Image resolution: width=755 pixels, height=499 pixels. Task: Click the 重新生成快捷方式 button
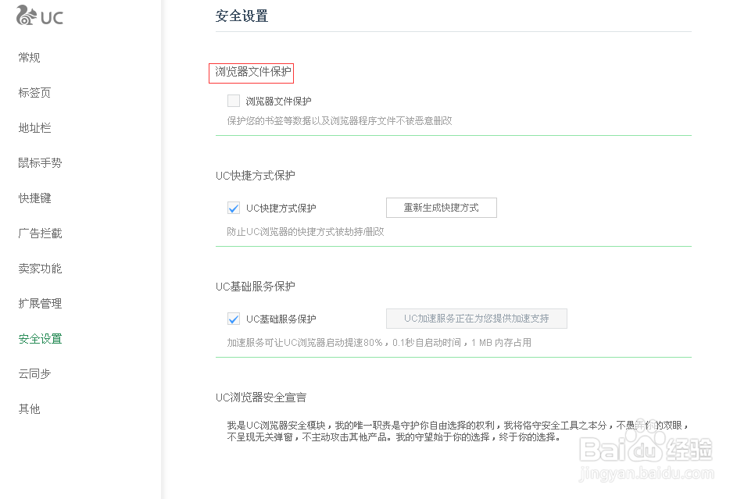(x=441, y=207)
